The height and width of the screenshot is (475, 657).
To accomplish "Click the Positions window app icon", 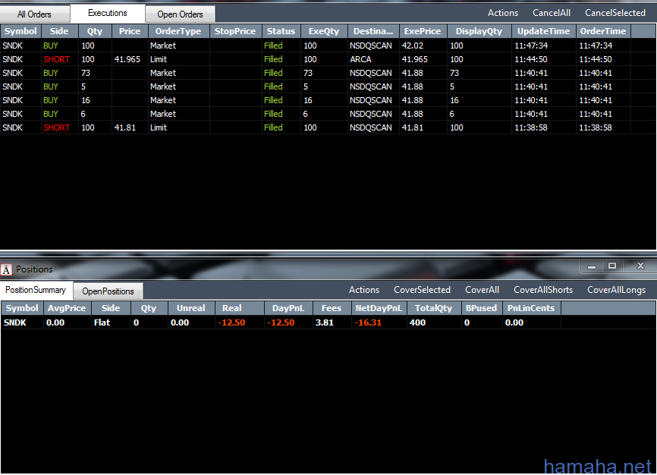I will [x=6, y=269].
